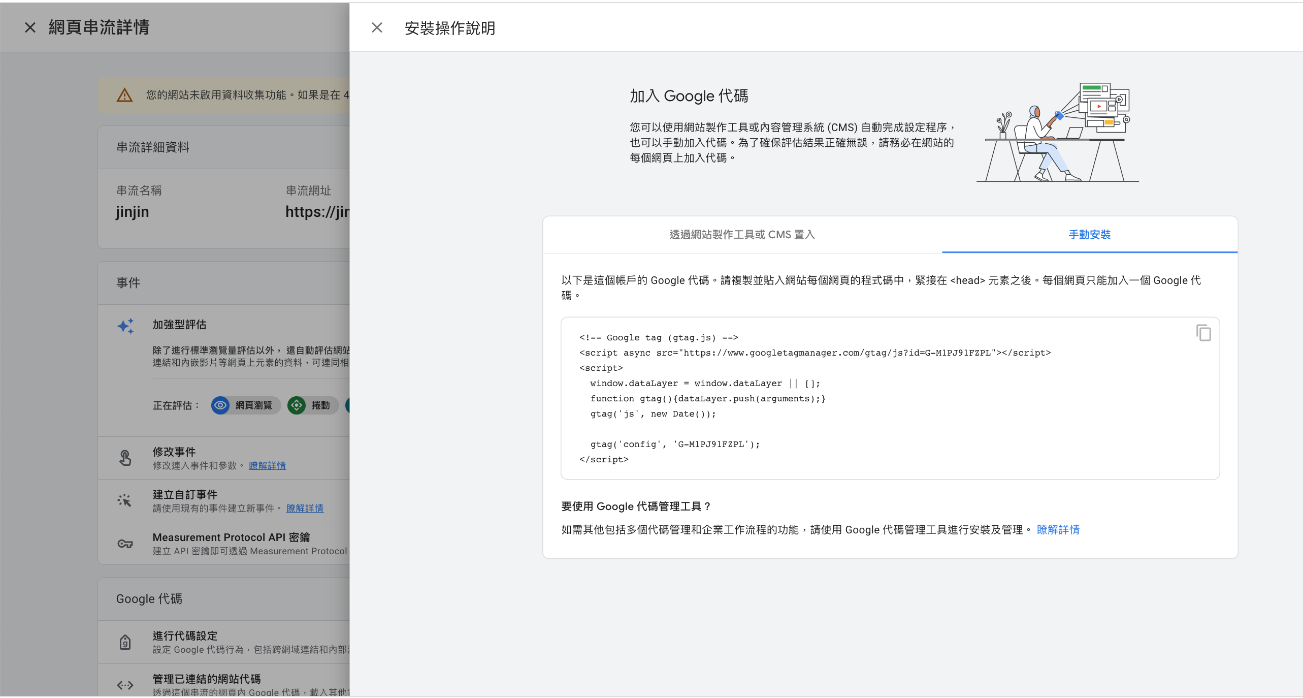The height and width of the screenshot is (698, 1303).
Task: Click the 進行代碼設定 tag icon
Action: click(125, 642)
